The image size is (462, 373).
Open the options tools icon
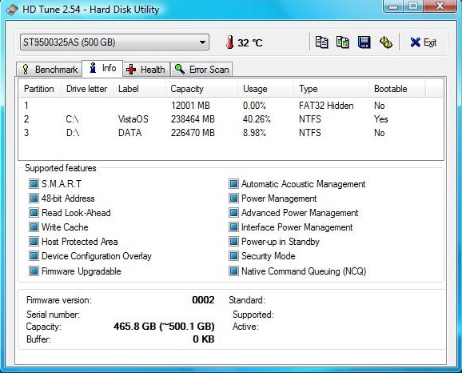click(386, 42)
